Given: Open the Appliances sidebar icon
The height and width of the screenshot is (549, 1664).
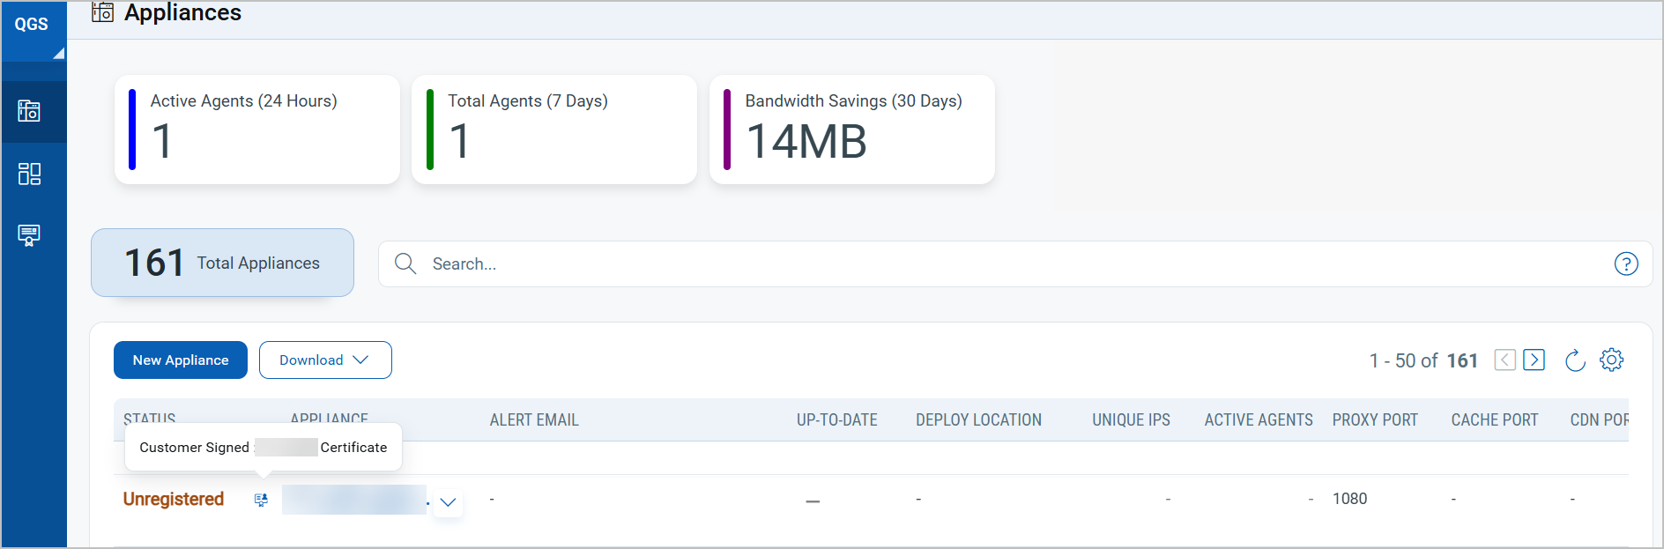Looking at the screenshot, I should click(29, 111).
